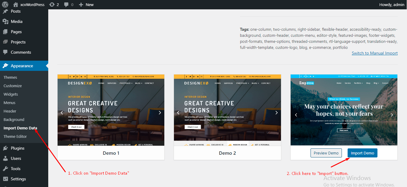
Task: Open the "Howdy, admin" account menu
Action: point(392,5)
